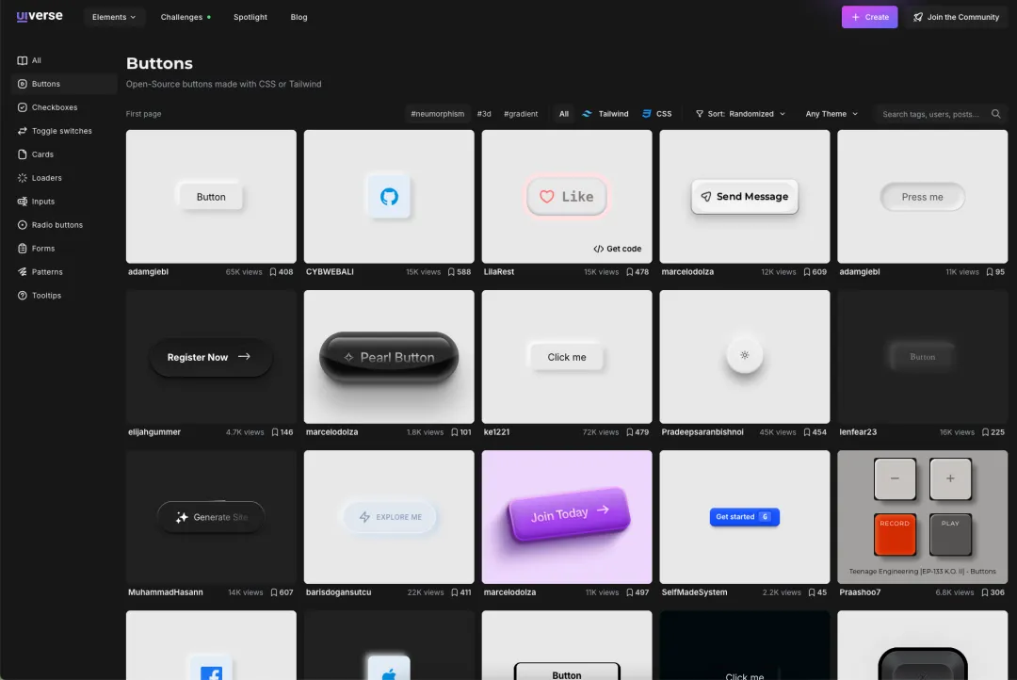
Task: Open the Elements dropdown menu
Action: pos(114,17)
